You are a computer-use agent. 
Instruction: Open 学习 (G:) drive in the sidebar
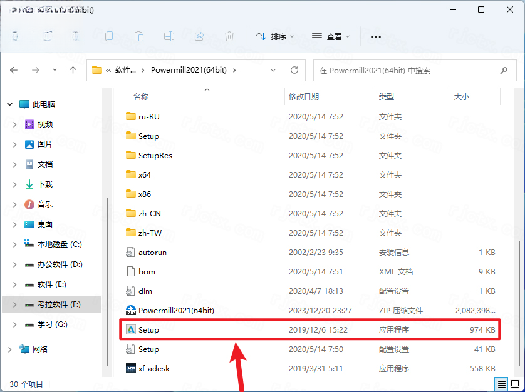click(52, 324)
